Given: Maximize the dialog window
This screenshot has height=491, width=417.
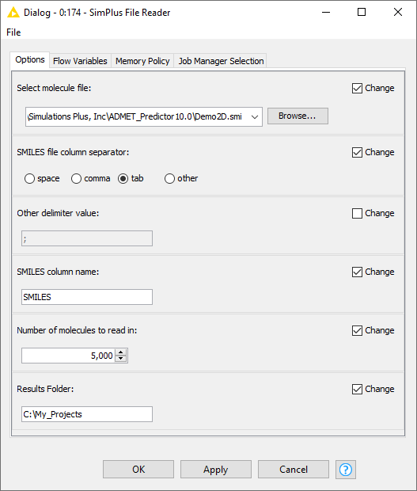Looking at the screenshot, I should pos(362,13).
